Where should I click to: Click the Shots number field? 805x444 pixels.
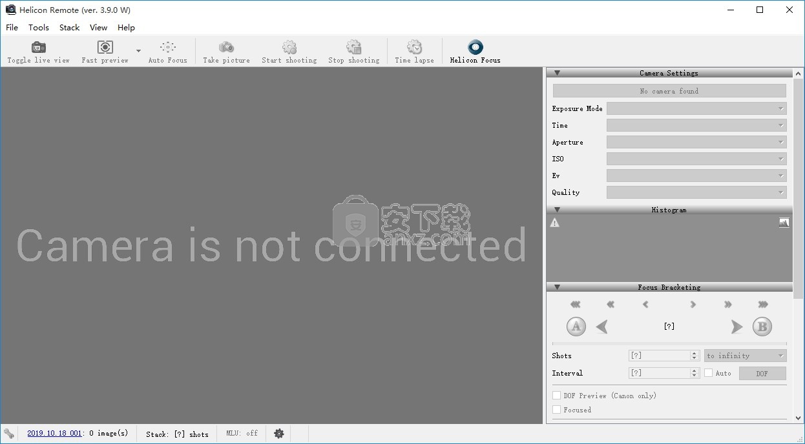(x=660, y=356)
